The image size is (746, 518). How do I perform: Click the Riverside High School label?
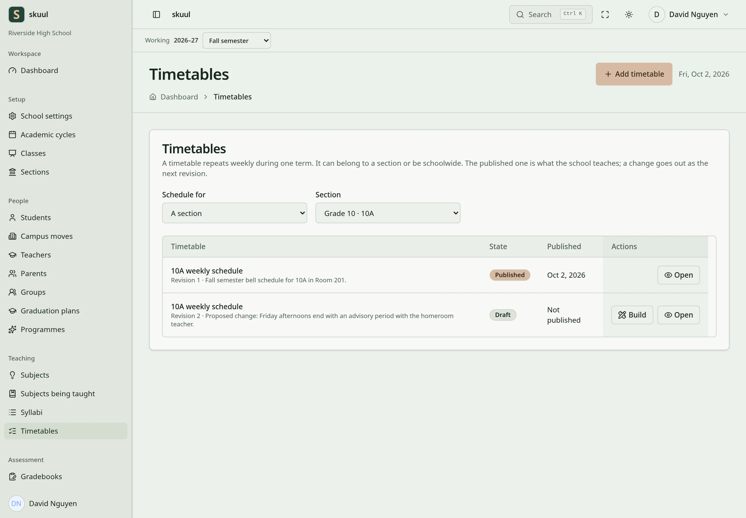(x=40, y=33)
